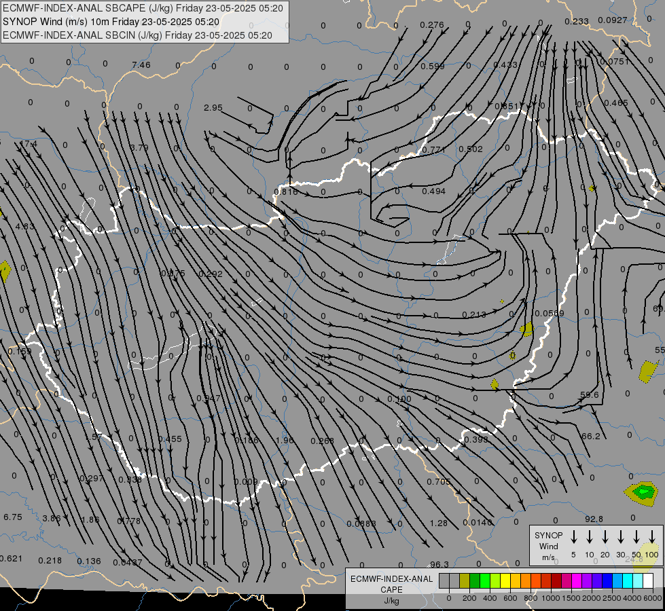Click the map value 0.771
Viewport: 665px width, 611px height.
pos(433,149)
